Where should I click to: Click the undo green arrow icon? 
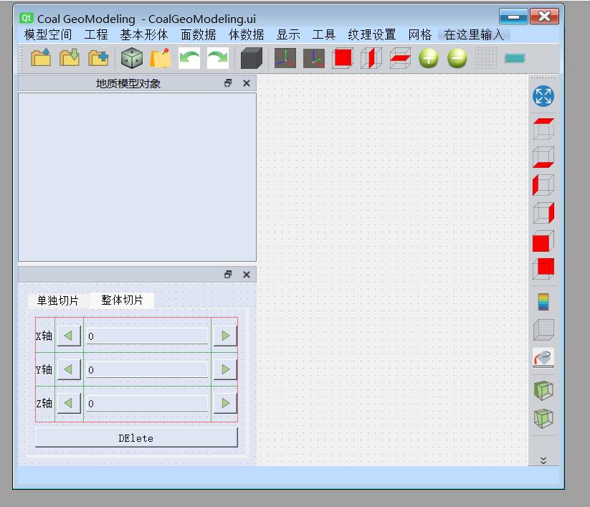[x=189, y=58]
